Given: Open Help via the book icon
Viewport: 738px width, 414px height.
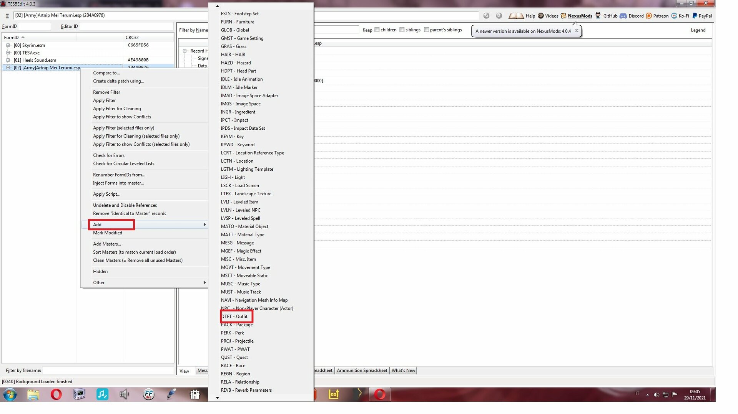Looking at the screenshot, I should (x=516, y=16).
